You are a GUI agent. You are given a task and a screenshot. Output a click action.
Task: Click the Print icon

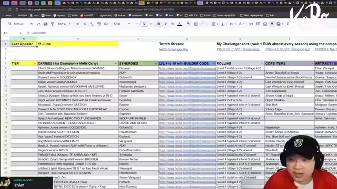click(45, 24)
